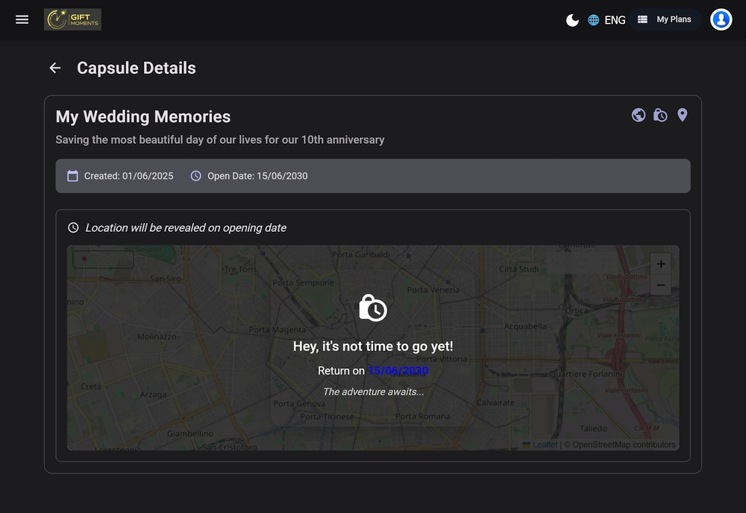Click the My Wedding Memories title
This screenshot has height=513, width=746.
point(143,117)
